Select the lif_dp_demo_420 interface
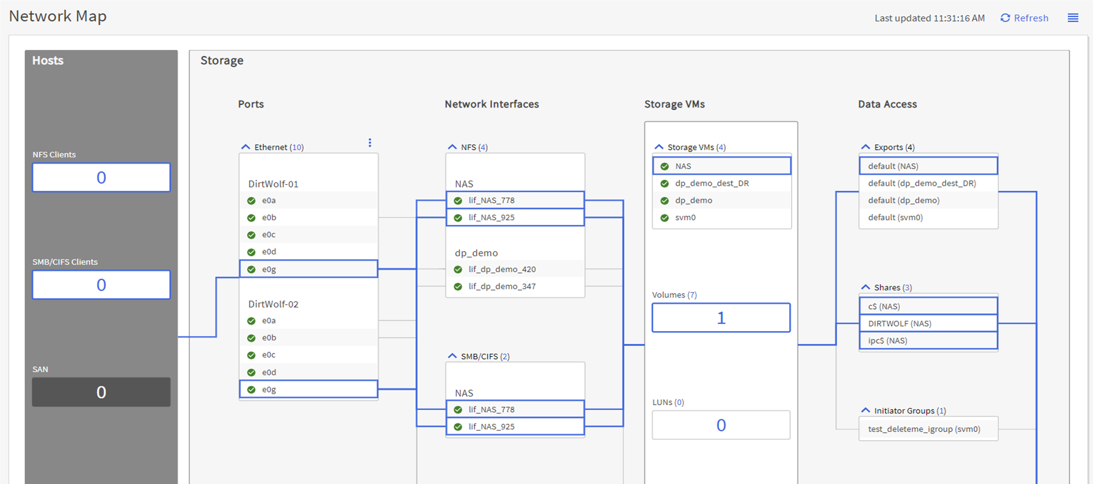The width and height of the screenshot is (1093, 484). [515, 269]
